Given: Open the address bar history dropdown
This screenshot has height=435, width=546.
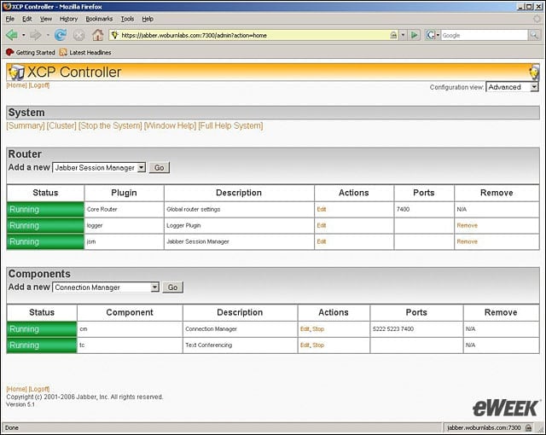Looking at the screenshot, I should [x=403, y=35].
